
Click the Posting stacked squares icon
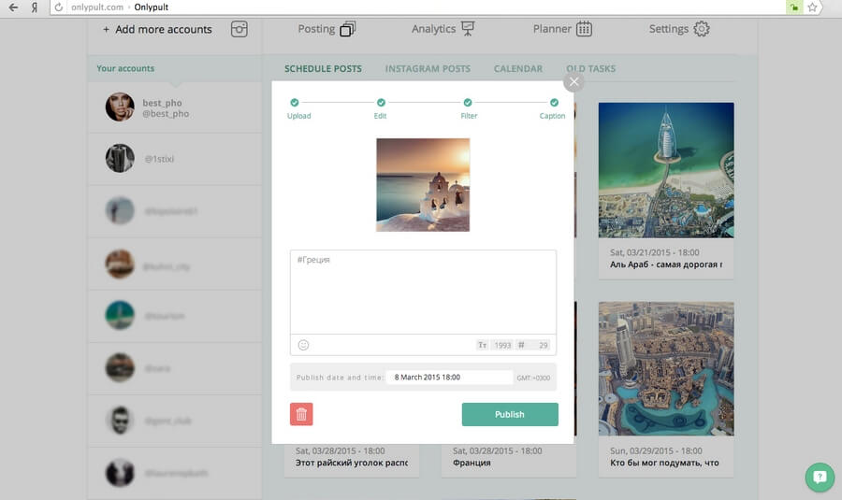point(347,29)
